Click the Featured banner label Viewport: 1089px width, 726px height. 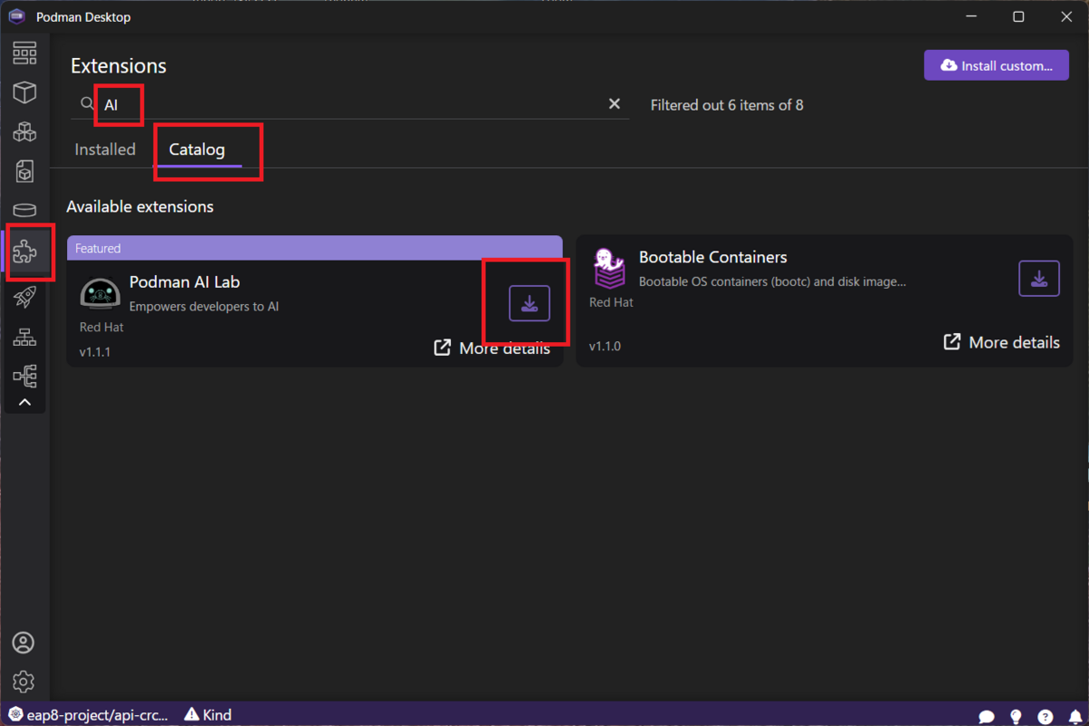98,248
